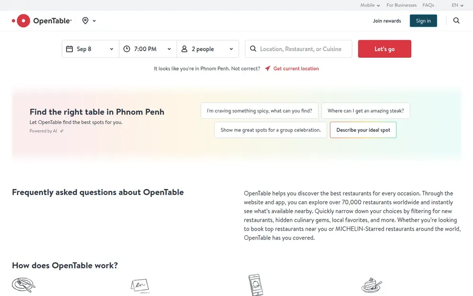Open the 7:00 PM time dropdown
The image size is (473, 296).
click(x=148, y=49)
